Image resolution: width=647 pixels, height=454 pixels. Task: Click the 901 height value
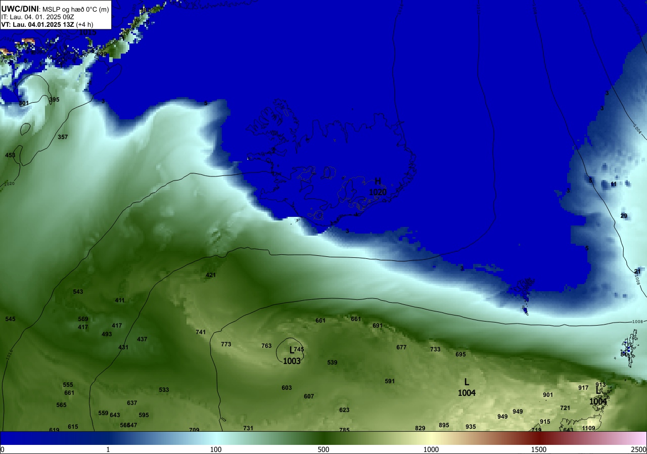pyautogui.click(x=548, y=395)
